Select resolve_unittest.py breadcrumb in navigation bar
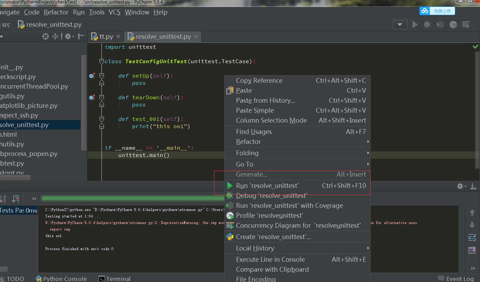 tap(50, 24)
